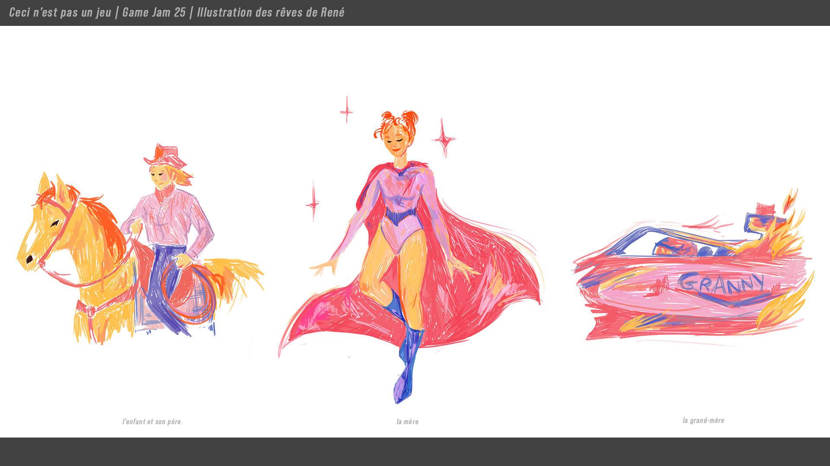Image resolution: width=830 pixels, height=466 pixels.
Task: Click the 'la grand-mère' caption
Action: coord(703,420)
